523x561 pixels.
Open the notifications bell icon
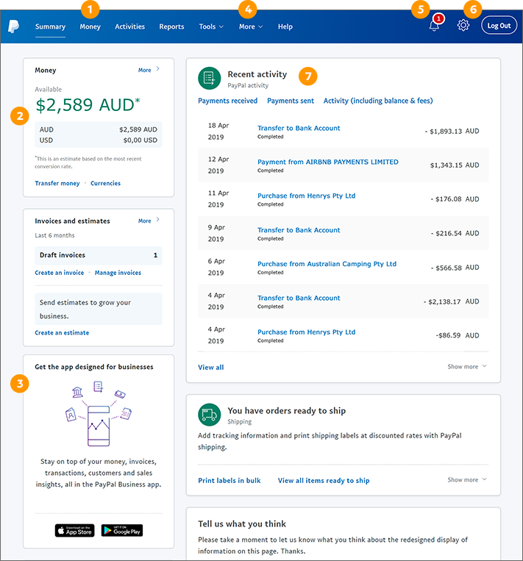tap(434, 26)
